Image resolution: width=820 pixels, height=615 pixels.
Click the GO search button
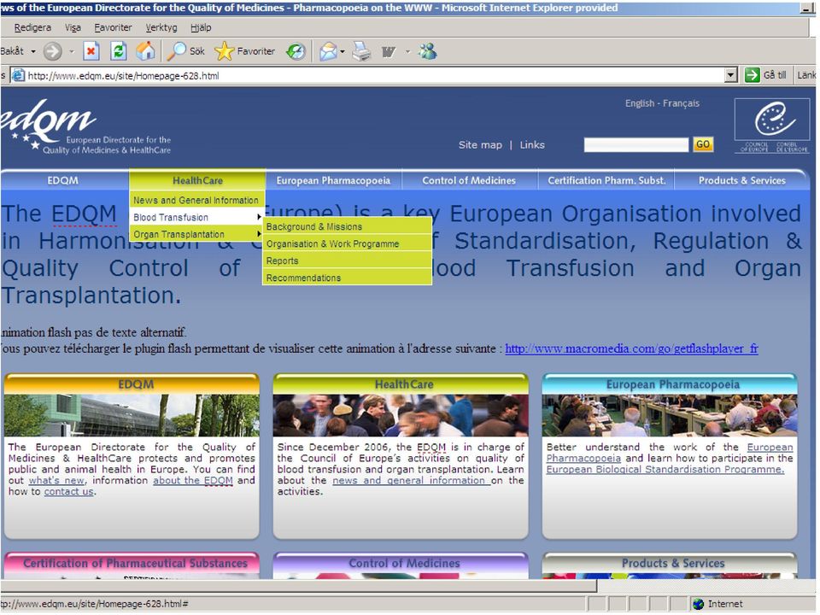coord(703,144)
